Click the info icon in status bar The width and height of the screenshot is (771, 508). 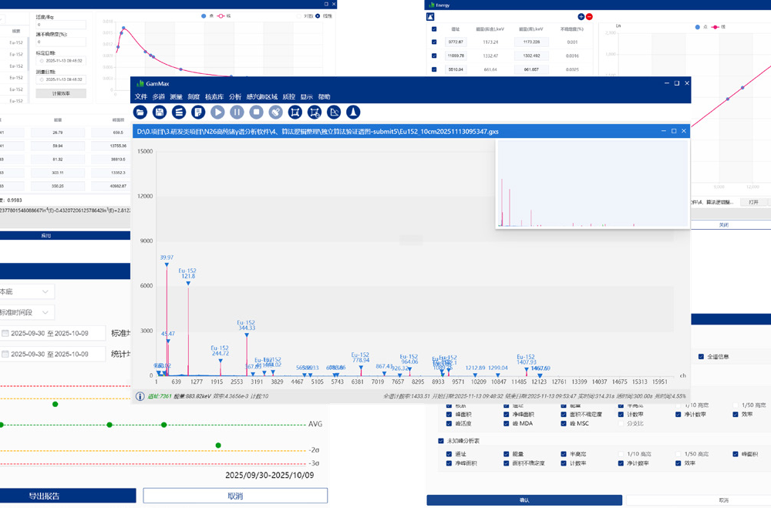pos(140,396)
